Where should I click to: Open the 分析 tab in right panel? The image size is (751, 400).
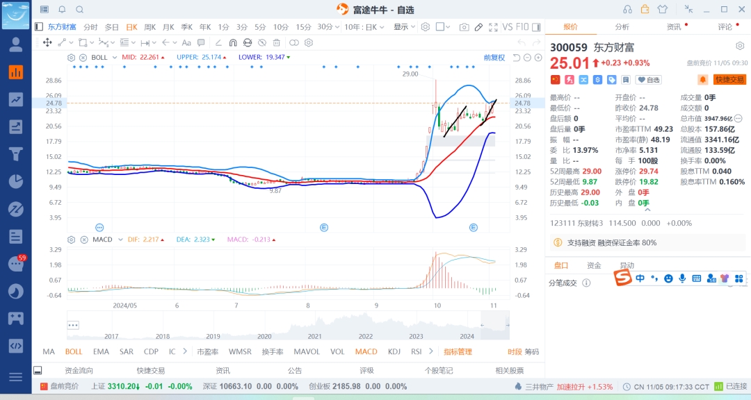(622, 27)
